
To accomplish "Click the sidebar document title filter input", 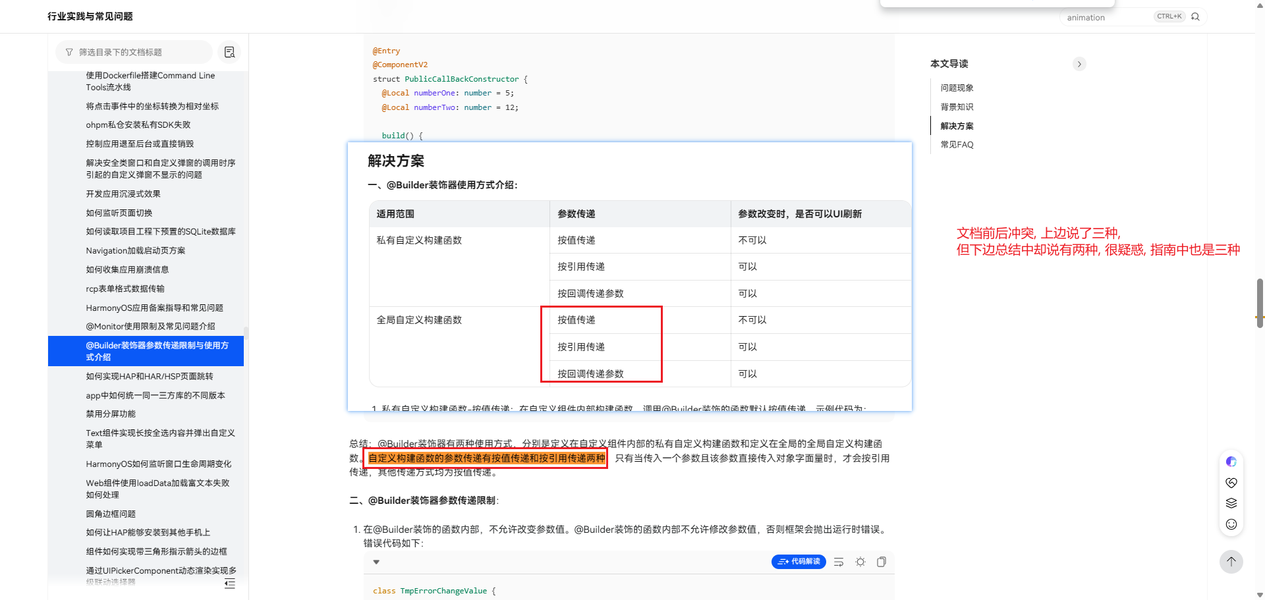I will click(134, 52).
